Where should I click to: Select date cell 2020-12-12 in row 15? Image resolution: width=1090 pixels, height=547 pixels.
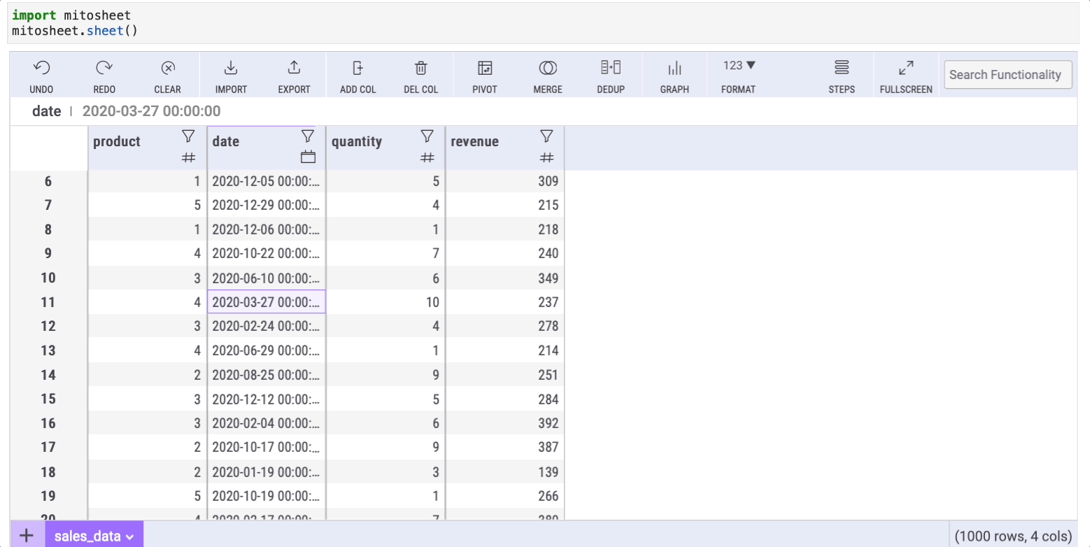267,399
